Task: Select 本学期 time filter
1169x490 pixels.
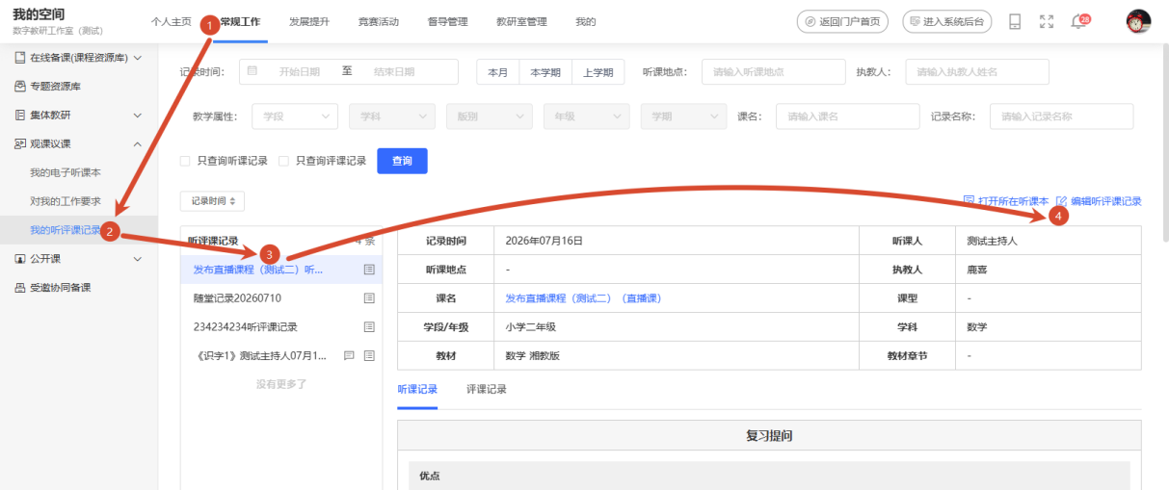Action: tap(545, 71)
